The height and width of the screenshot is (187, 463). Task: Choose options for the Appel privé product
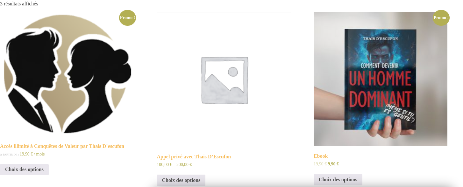pos(181,180)
